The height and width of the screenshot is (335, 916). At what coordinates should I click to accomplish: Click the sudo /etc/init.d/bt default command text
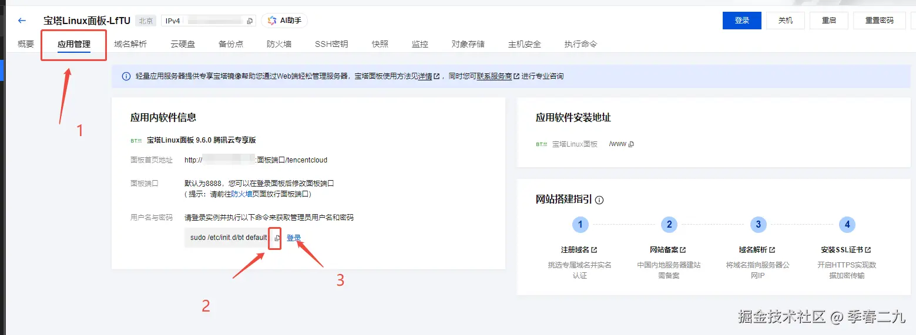(x=229, y=238)
